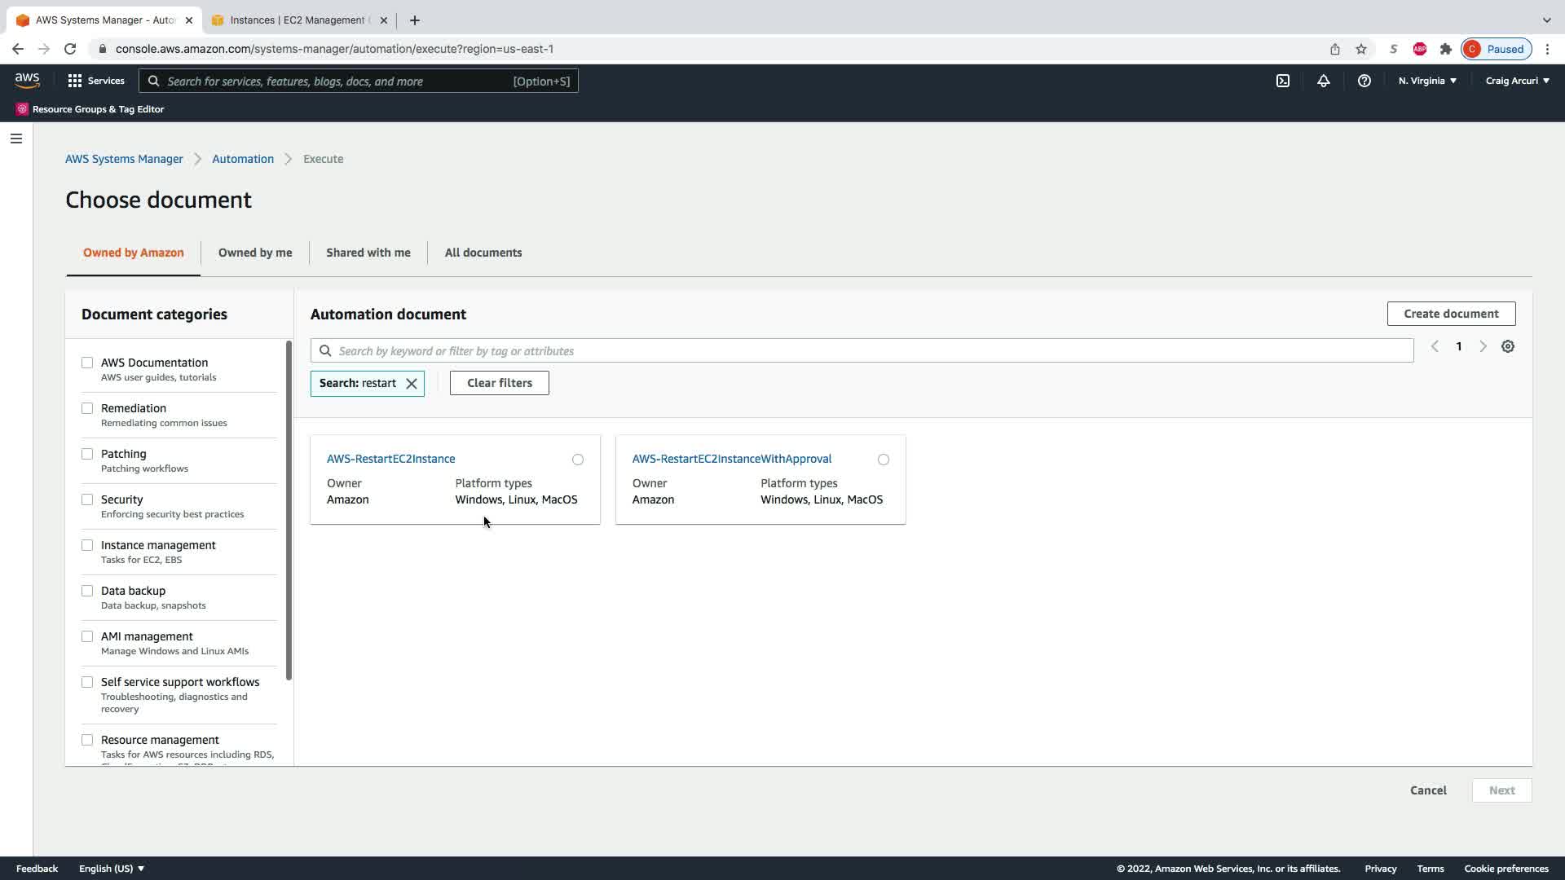Switch to the All documents tab
1565x880 pixels.
coord(483,253)
